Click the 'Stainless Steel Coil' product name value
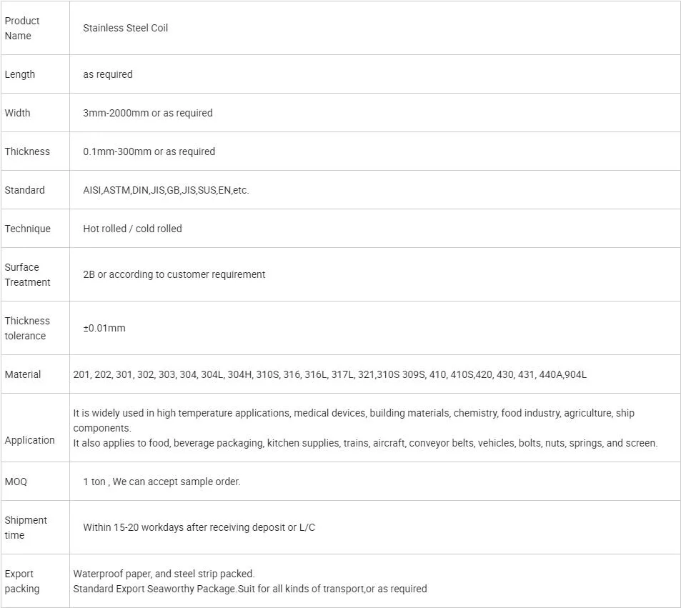The width and height of the screenshot is (681, 608). point(126,29)
